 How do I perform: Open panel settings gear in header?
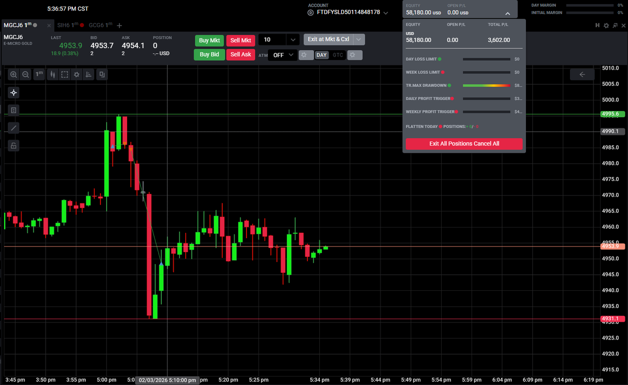pos(606,25)
